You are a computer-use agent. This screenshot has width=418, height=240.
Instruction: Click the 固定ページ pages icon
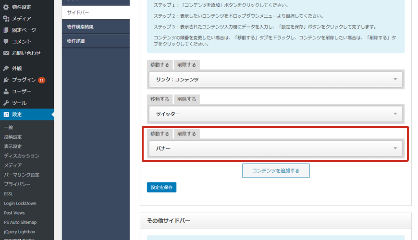point(6,30)
